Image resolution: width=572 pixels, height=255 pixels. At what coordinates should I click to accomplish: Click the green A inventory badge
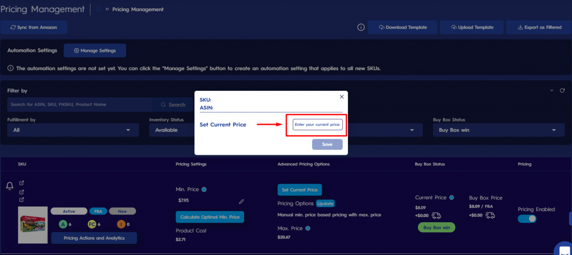point(64,224)
